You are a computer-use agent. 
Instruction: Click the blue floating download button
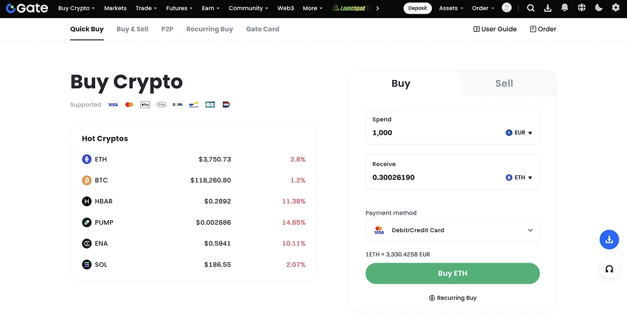coord(609,240)
